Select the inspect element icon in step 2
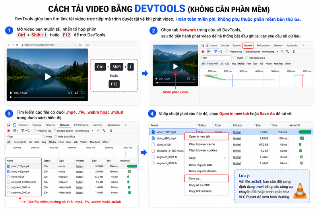Image resolution: width=318 pixels, height=212 pixels. tap(203, 45)
